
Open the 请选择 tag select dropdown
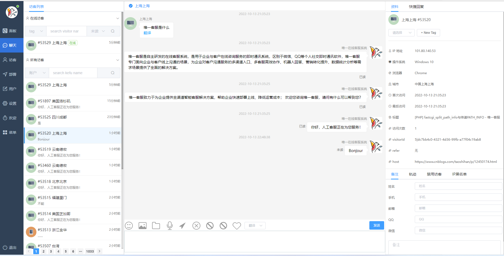(402, 33)
